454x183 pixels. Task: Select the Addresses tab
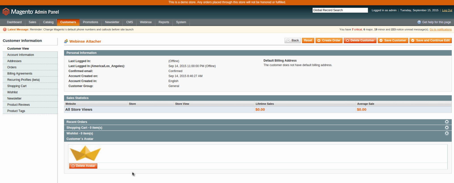point(30,61)
